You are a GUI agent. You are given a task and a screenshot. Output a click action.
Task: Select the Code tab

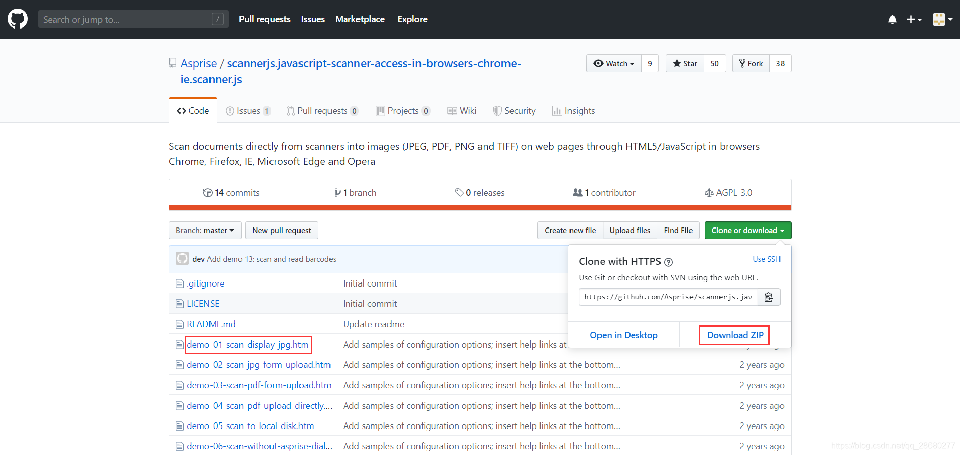click(193, 111)
